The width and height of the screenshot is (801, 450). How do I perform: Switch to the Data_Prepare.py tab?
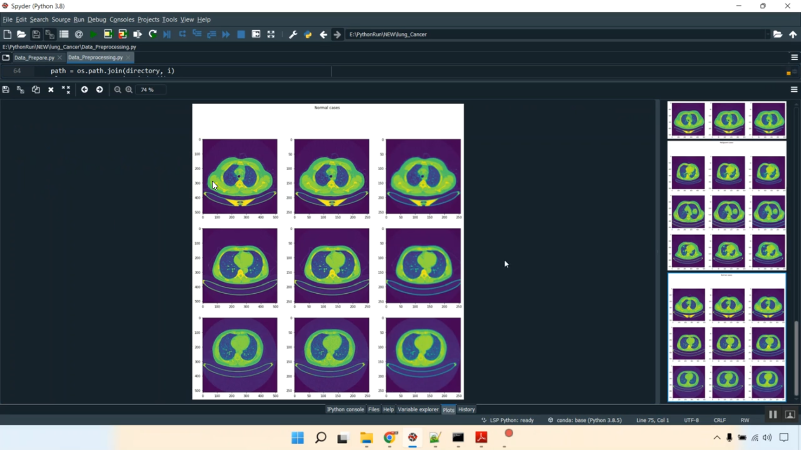pyautogui.click(x=34, y=58)
